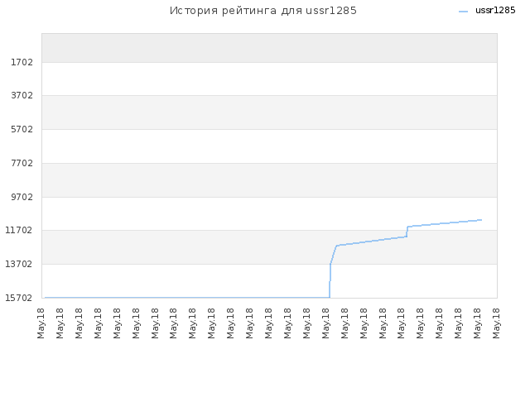
Task: Click the 15702 y-axis label
Action: point(19,298)
